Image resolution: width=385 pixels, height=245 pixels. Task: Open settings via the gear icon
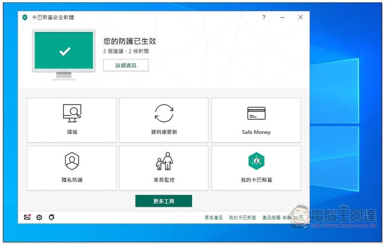pyautogui.click(x=39, y=217)
